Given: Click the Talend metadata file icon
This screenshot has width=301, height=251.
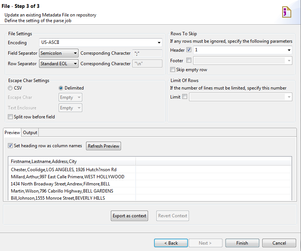Looking at the screenshot, I should click(286, 12).
